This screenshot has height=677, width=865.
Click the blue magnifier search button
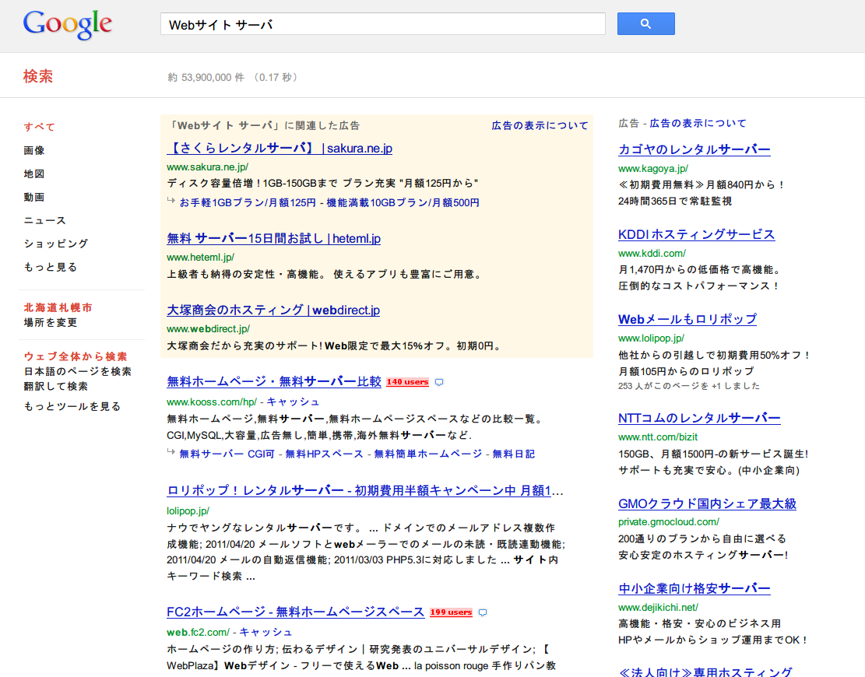(x=645, y=23)
